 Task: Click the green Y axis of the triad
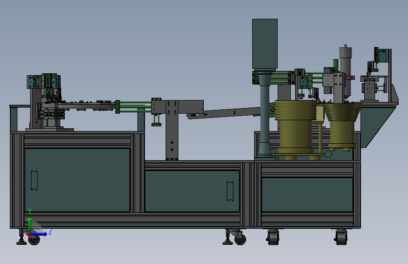point(30,225)
